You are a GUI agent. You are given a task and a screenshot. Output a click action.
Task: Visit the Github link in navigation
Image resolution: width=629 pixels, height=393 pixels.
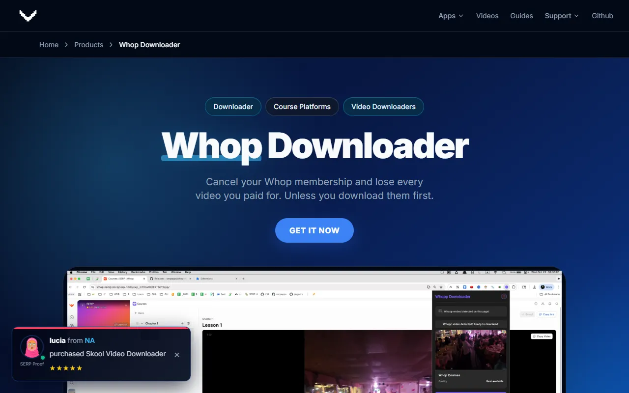602,16
